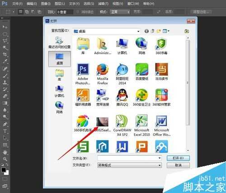Choose the Intersect with Selection mode

click(39, 12)
